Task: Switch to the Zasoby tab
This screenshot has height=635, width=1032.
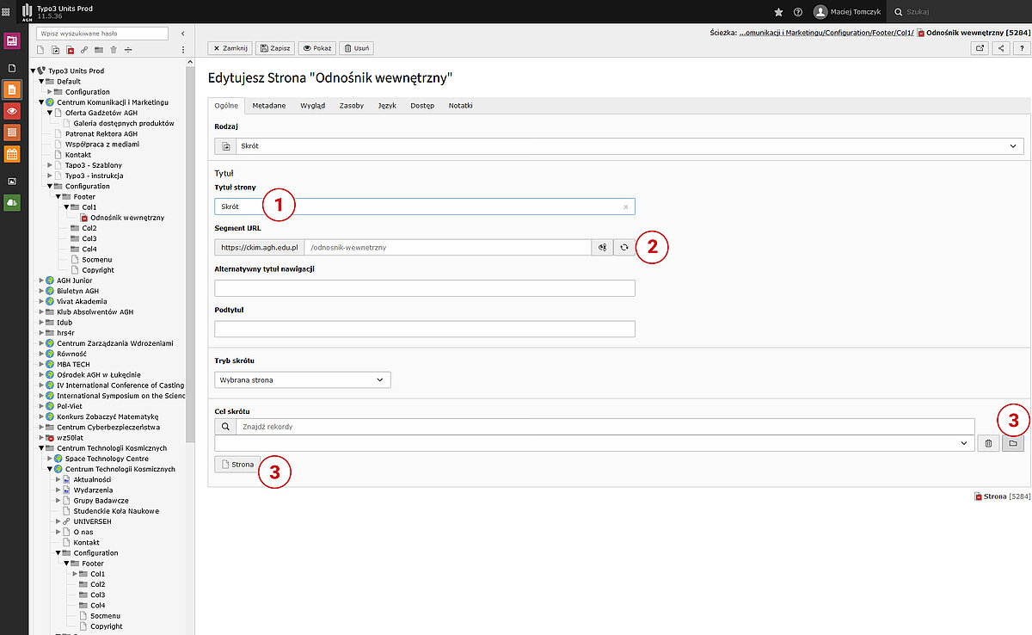Action: tap(351, 105)
